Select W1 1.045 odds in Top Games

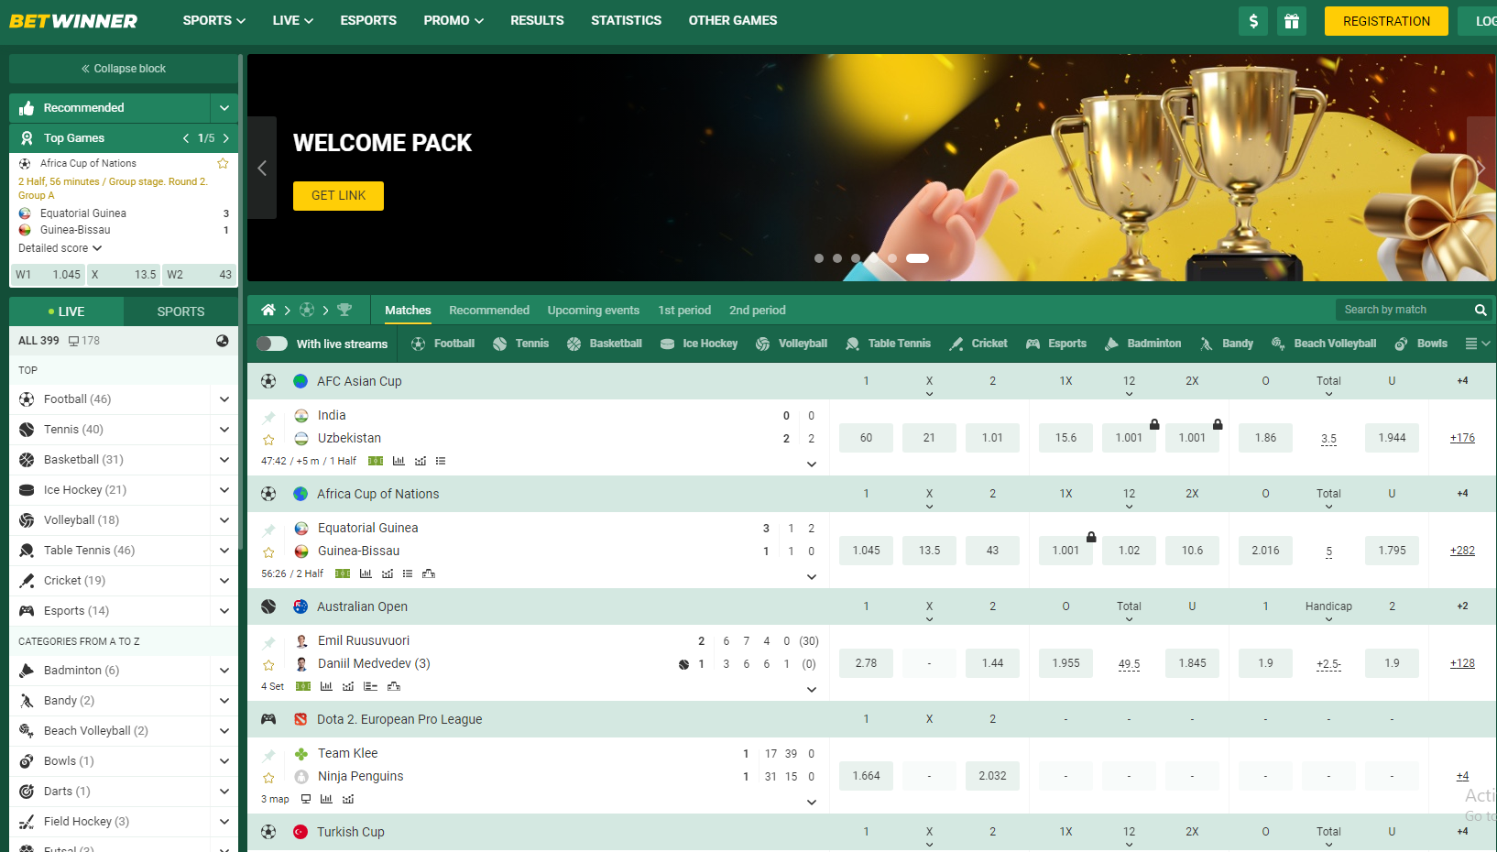(x=48, y=275)
